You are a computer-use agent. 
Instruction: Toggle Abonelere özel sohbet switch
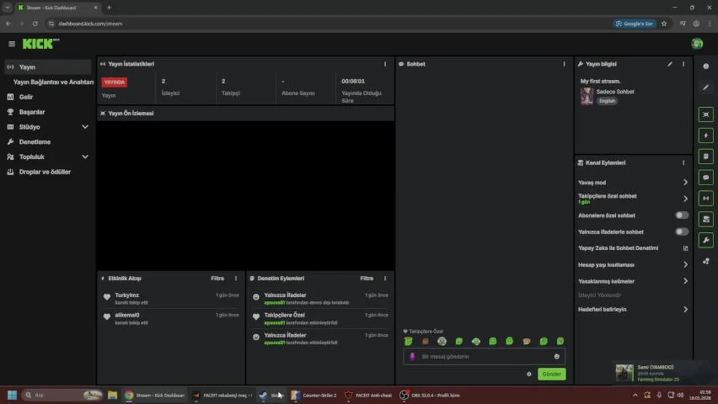pos(681,215)
